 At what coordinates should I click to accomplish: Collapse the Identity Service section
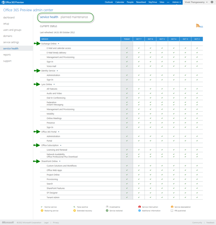[57, 71]
